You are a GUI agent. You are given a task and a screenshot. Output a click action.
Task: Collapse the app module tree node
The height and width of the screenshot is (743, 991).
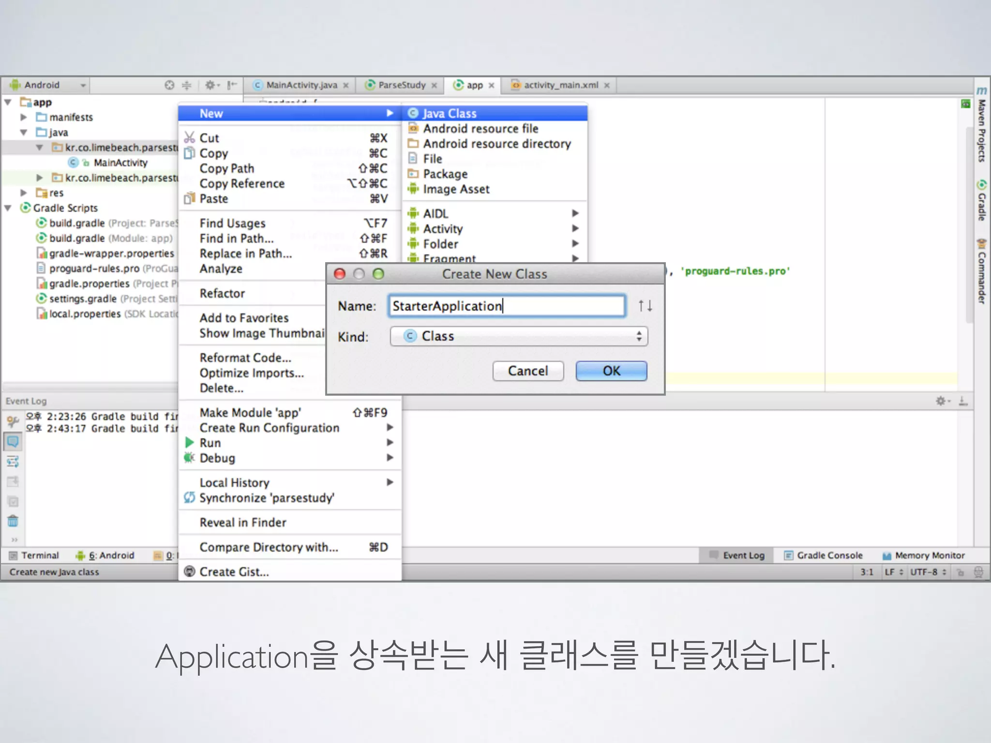pyautogui.click(x=8, y=102)
